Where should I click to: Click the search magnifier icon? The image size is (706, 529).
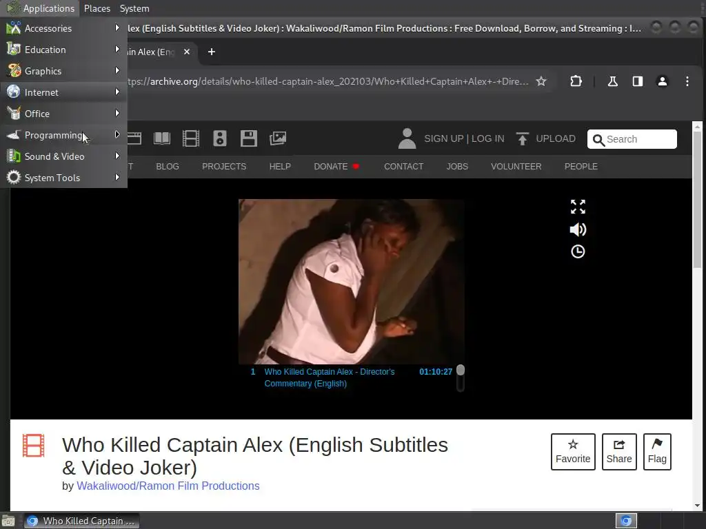[x=598, y=140]
